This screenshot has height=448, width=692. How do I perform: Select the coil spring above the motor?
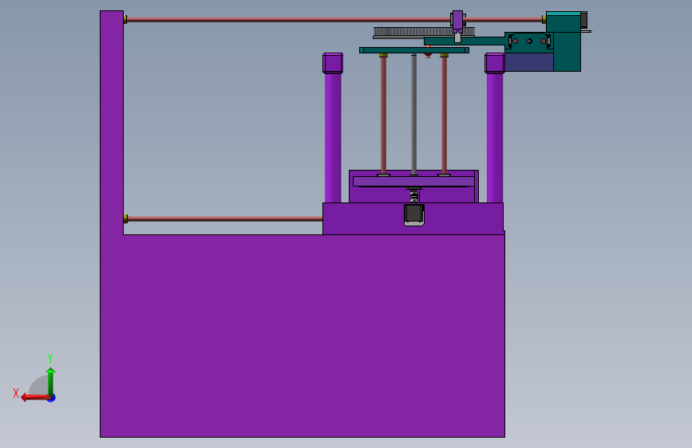click(x=414, y=196)
